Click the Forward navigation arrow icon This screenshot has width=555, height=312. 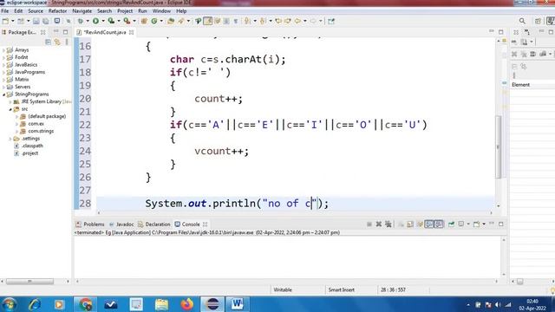pyautogui.click(x=313, y=21)
